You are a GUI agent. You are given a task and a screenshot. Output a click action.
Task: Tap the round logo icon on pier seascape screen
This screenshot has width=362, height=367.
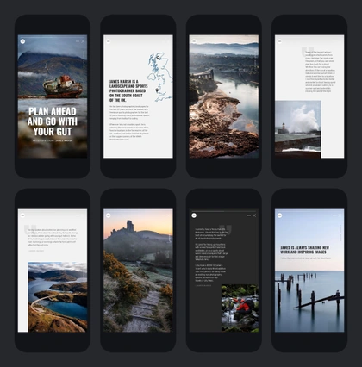280,215
